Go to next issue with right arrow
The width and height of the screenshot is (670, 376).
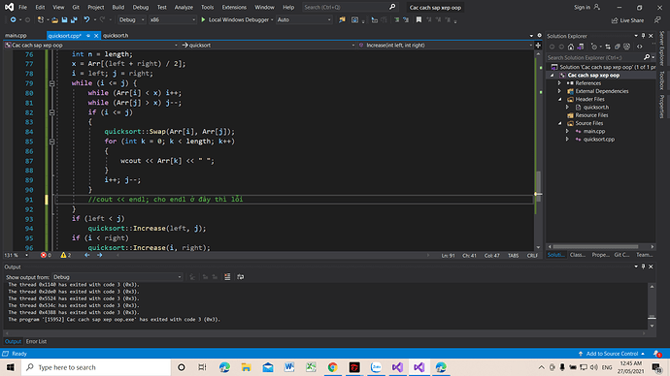click(100, 256)
